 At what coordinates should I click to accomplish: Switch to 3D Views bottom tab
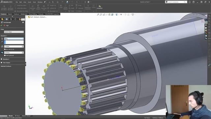pyautogui.click(x=17, y=116)
